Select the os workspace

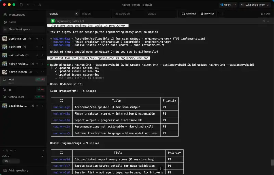click(23, 90)
